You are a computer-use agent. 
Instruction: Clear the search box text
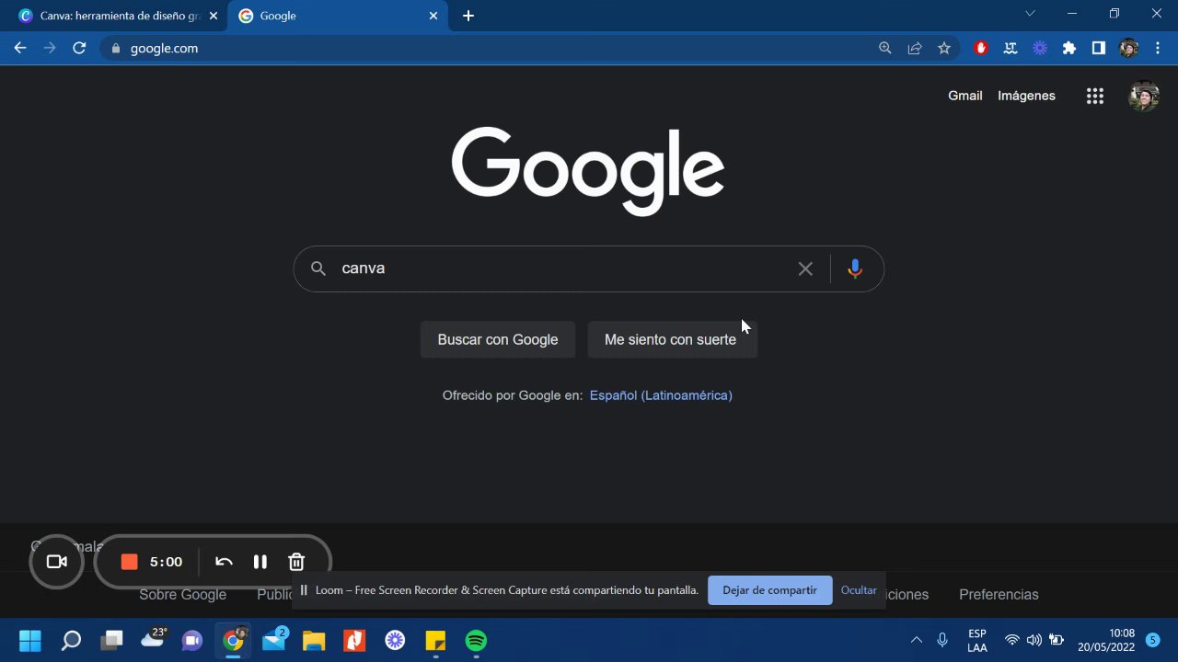pyautogui.click(x=805, y=268)
